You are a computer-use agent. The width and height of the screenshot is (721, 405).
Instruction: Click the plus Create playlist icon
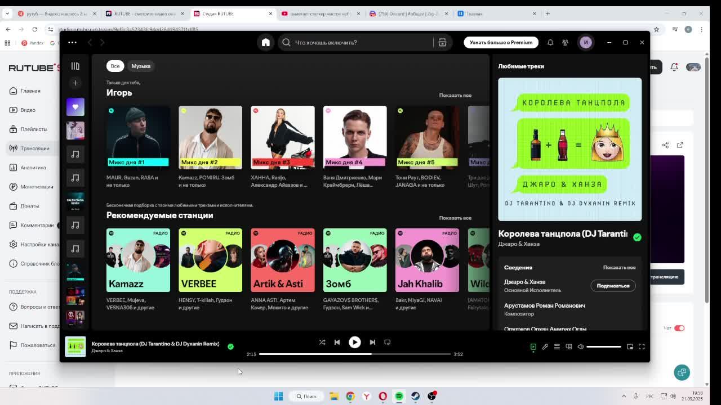[75, 83]
